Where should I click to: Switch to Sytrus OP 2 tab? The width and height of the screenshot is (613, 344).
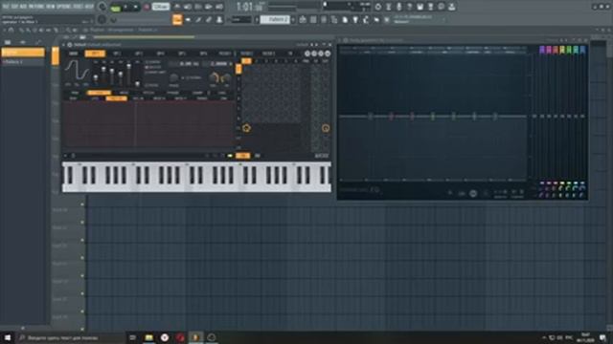(117, 54)
